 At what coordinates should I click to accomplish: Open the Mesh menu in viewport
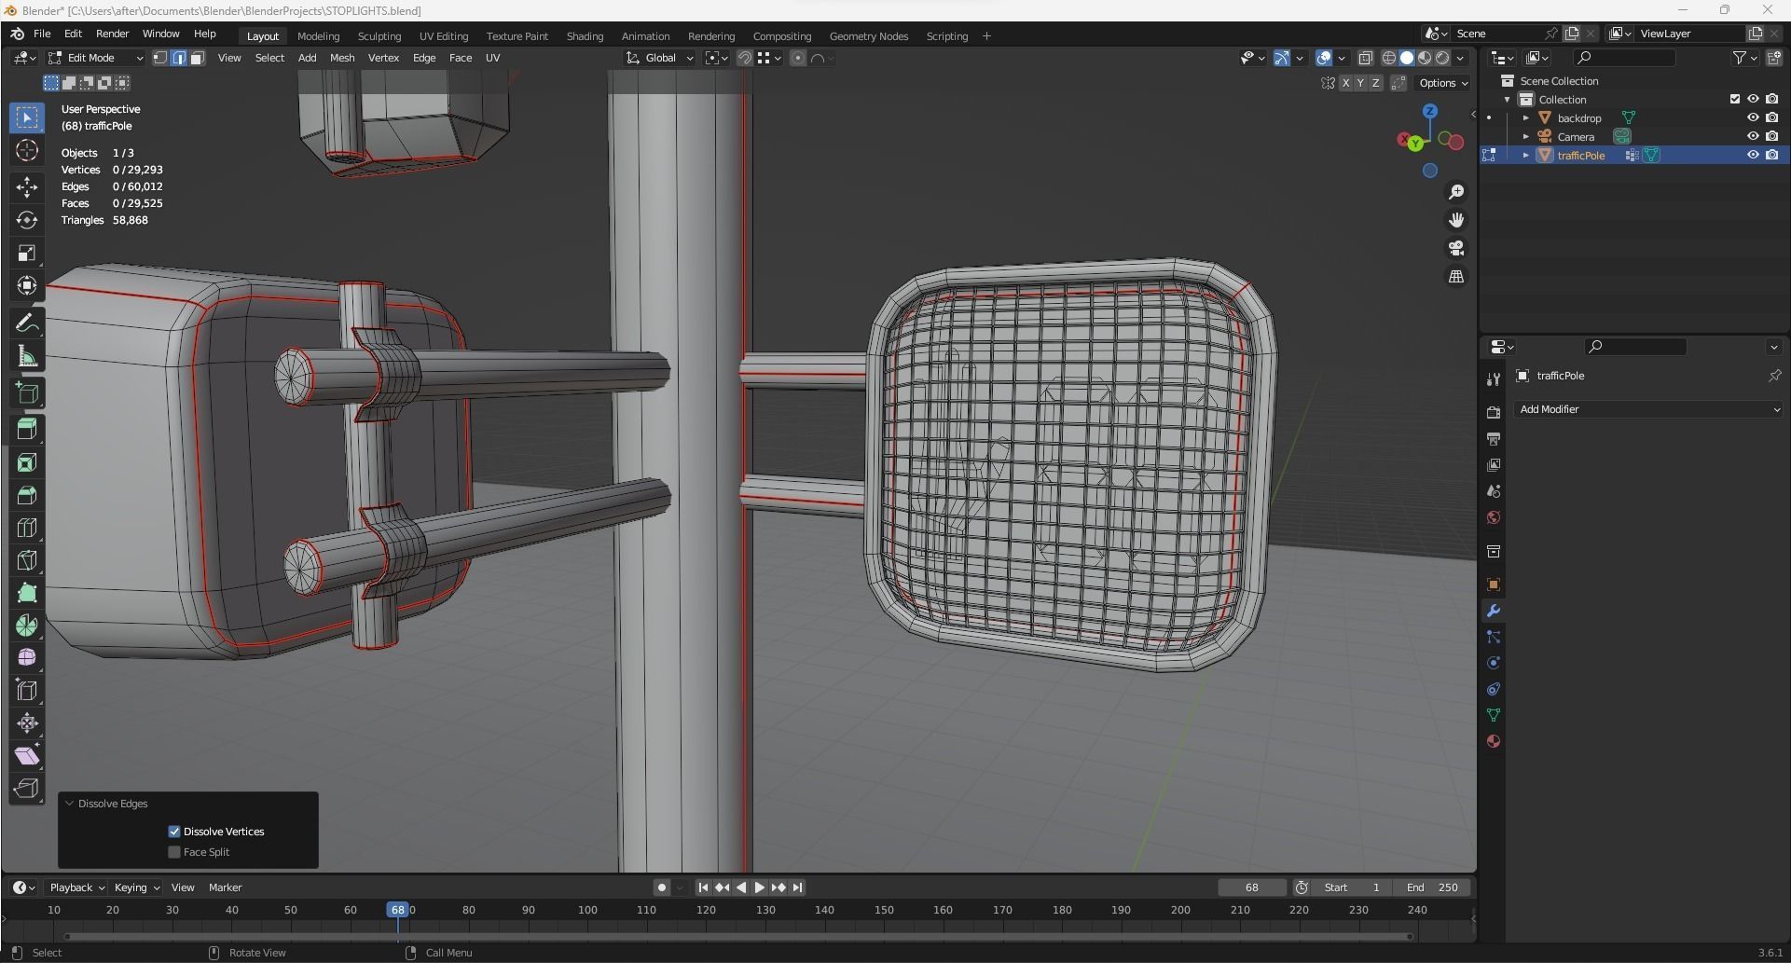point(342,58)
